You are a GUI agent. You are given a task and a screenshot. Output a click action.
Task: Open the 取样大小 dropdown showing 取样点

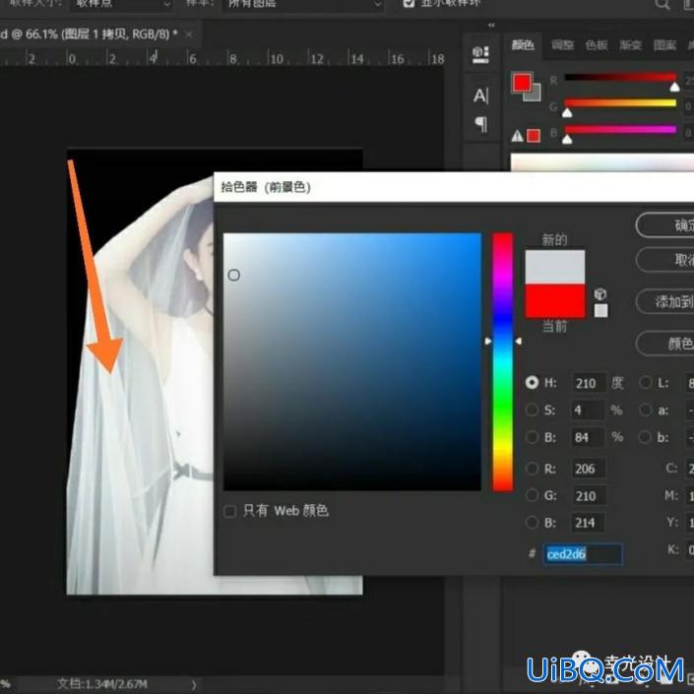coord(121,4)
